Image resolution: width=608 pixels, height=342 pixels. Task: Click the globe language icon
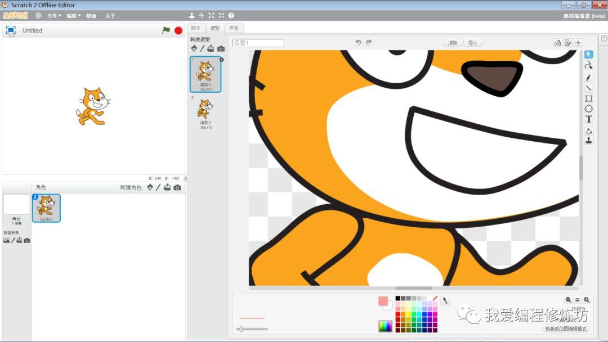pyautogui.click(x=38, y=16)
